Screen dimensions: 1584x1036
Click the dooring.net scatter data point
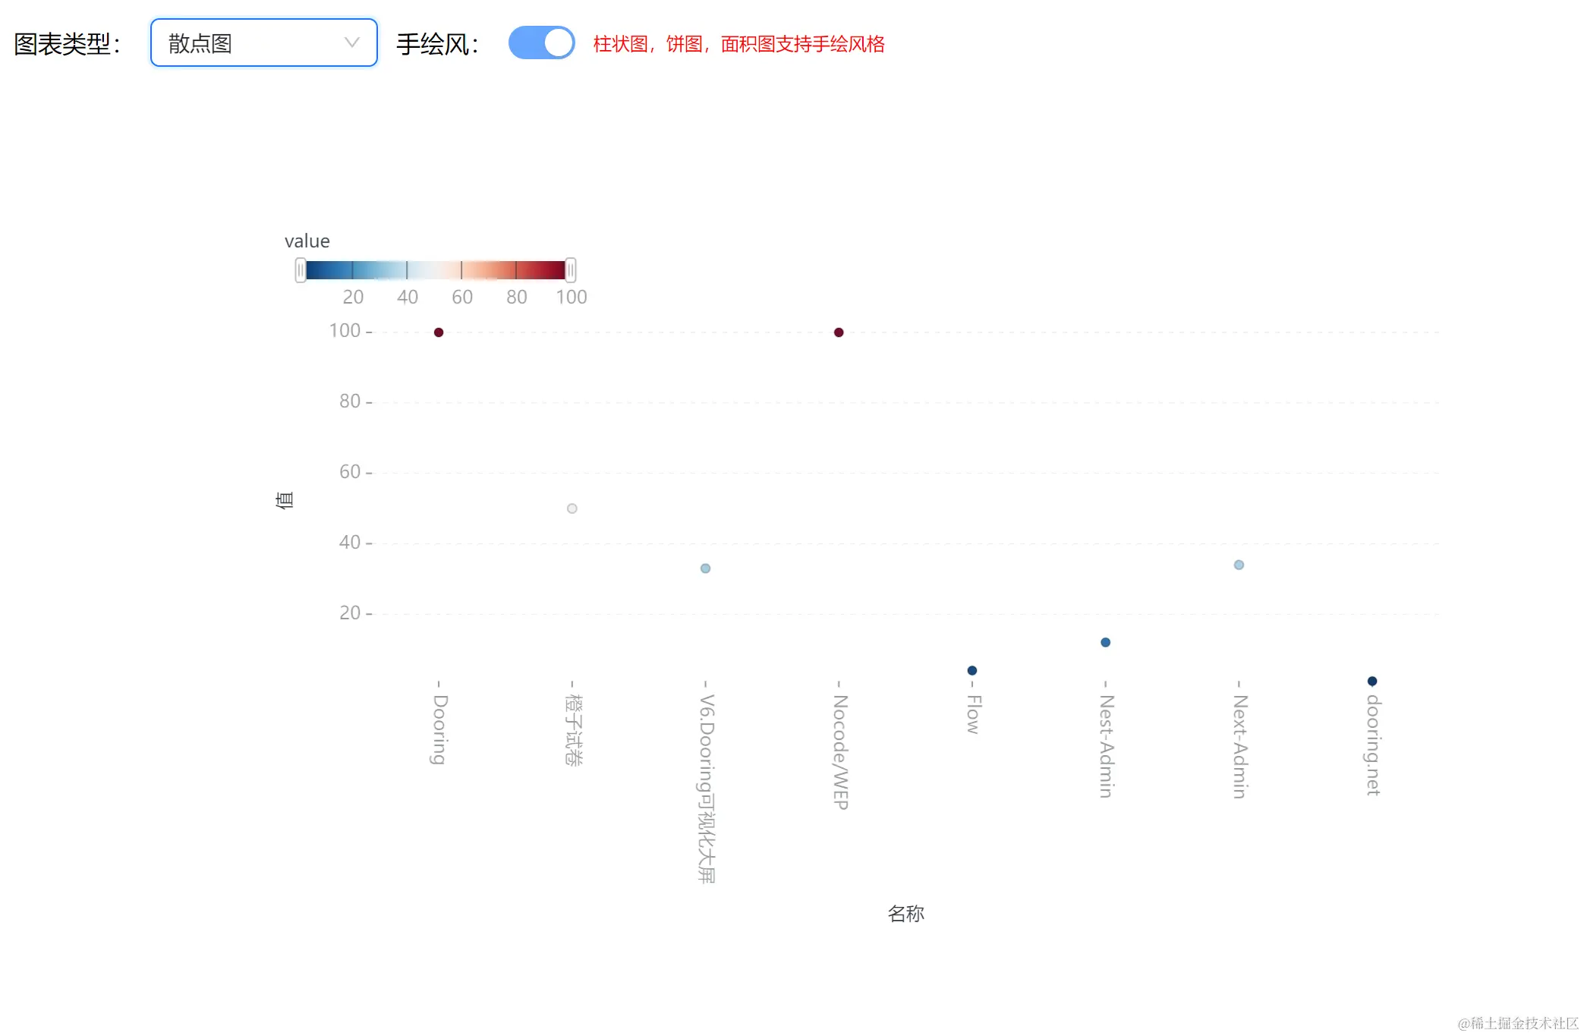(x=1372, y=681)
